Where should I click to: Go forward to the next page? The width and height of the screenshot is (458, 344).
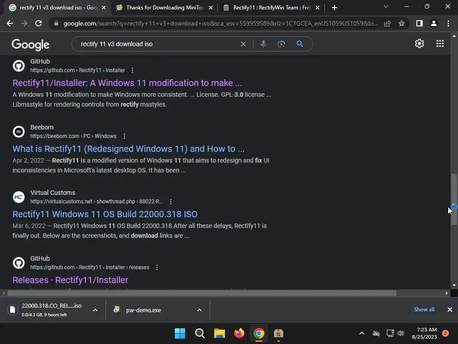(x=24, y=23)
